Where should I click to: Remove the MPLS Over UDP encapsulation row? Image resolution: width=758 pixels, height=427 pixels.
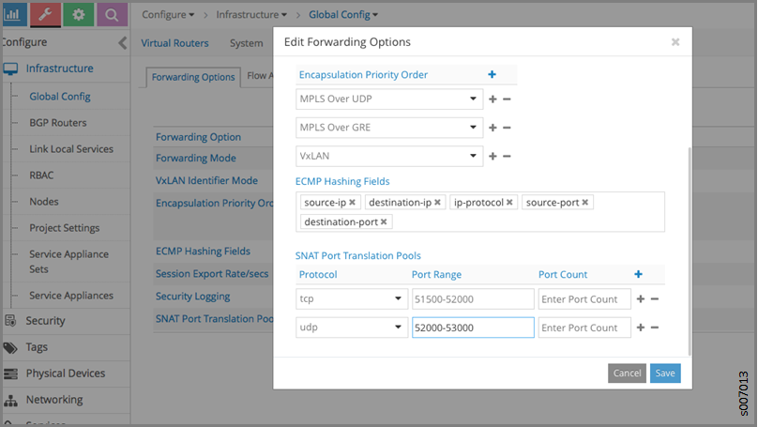click(x=507, y=99)
